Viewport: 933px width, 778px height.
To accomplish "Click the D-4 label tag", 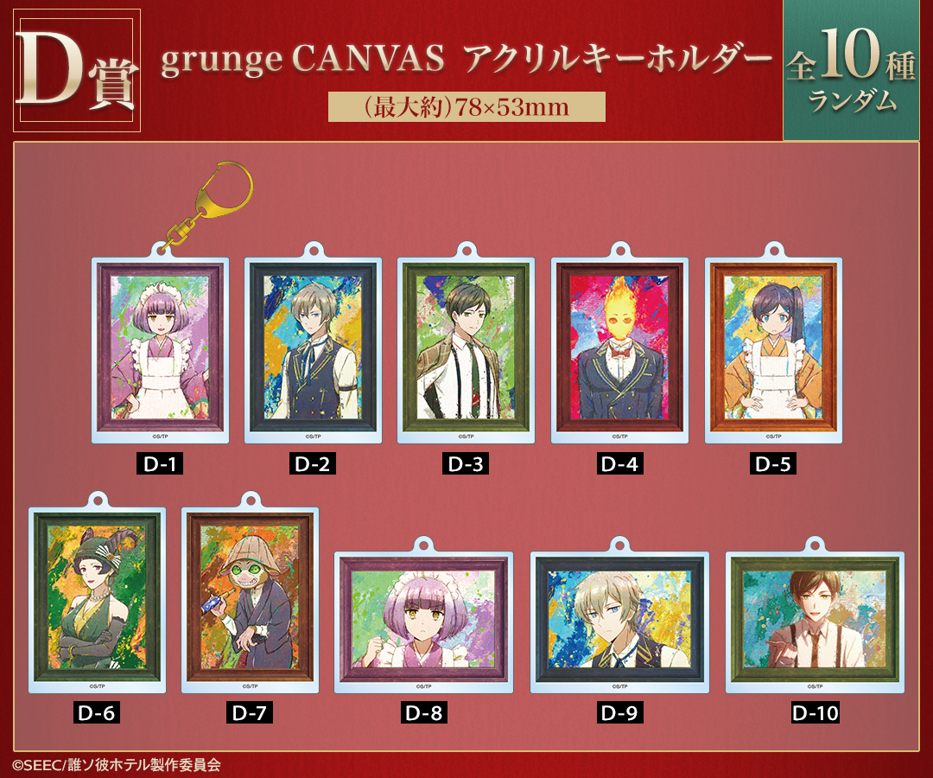I will pos(619,463).
